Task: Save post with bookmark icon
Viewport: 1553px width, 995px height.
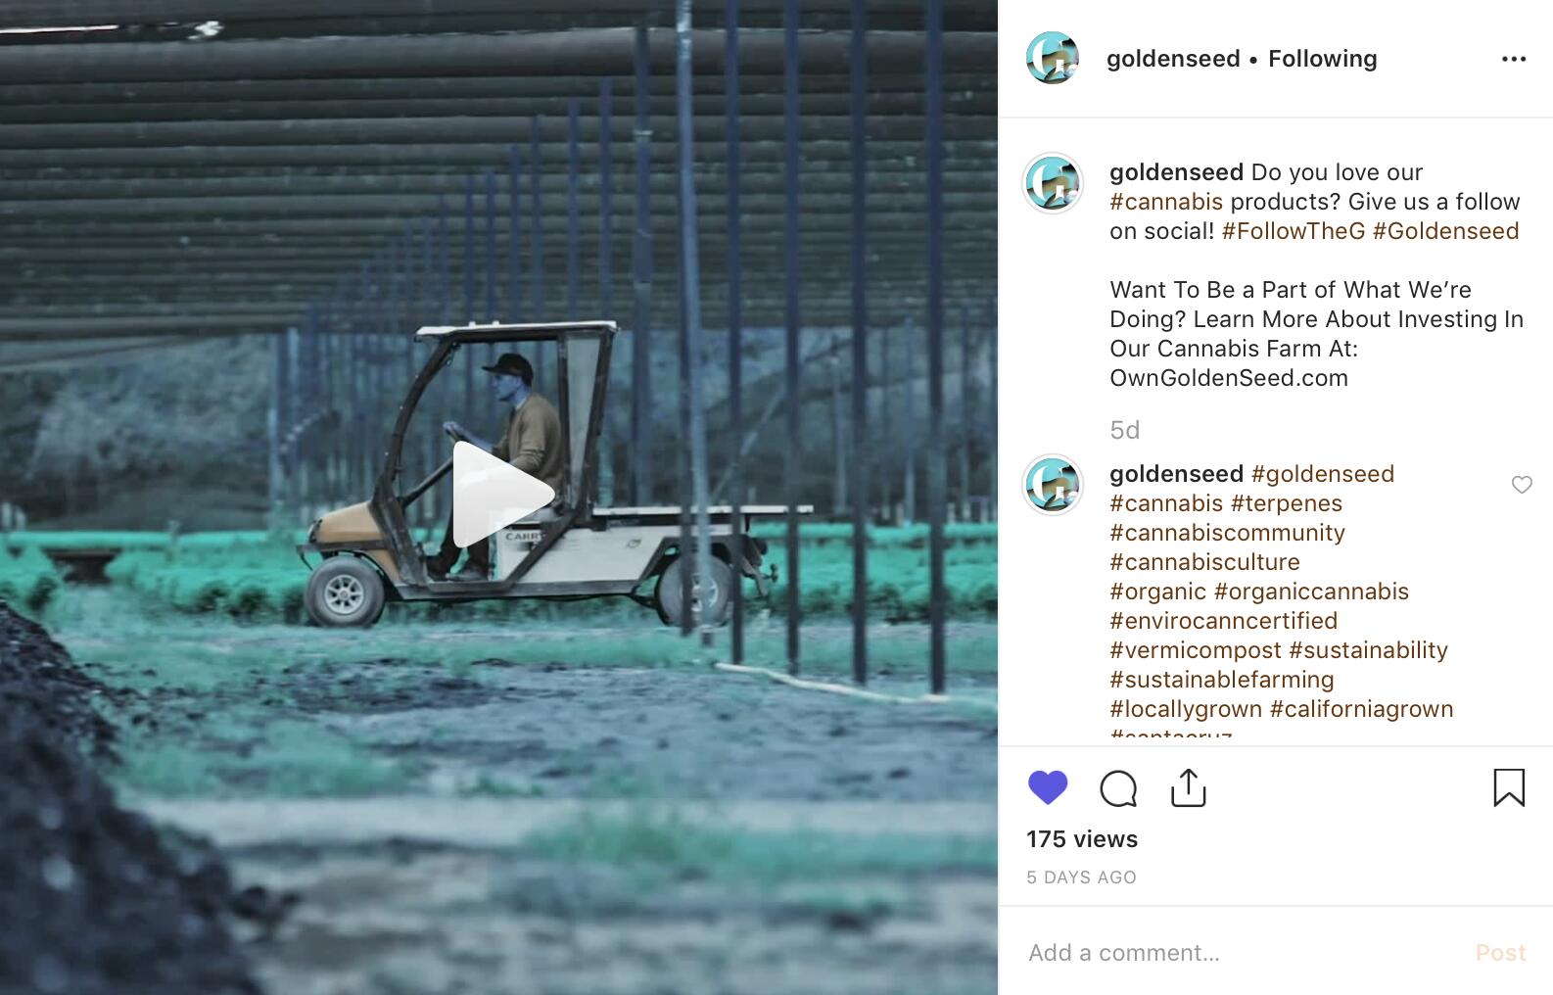Action: pyautogui.click(x=1508, y=787)
